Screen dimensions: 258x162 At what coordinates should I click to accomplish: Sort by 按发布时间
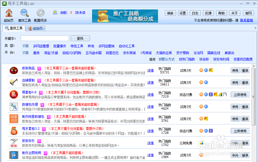coord(221,59)
